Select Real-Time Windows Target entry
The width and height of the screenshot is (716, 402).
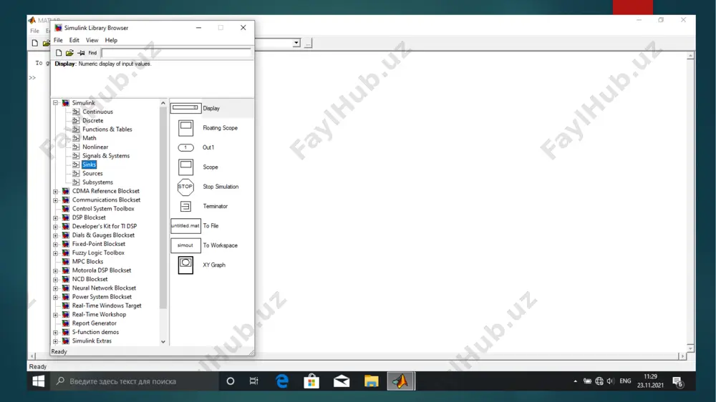tap(107, 305)
